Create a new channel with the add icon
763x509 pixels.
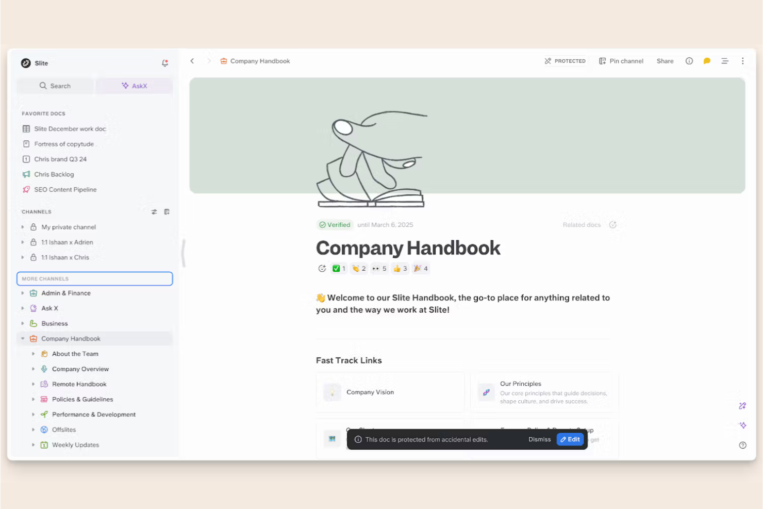(167, 211)
